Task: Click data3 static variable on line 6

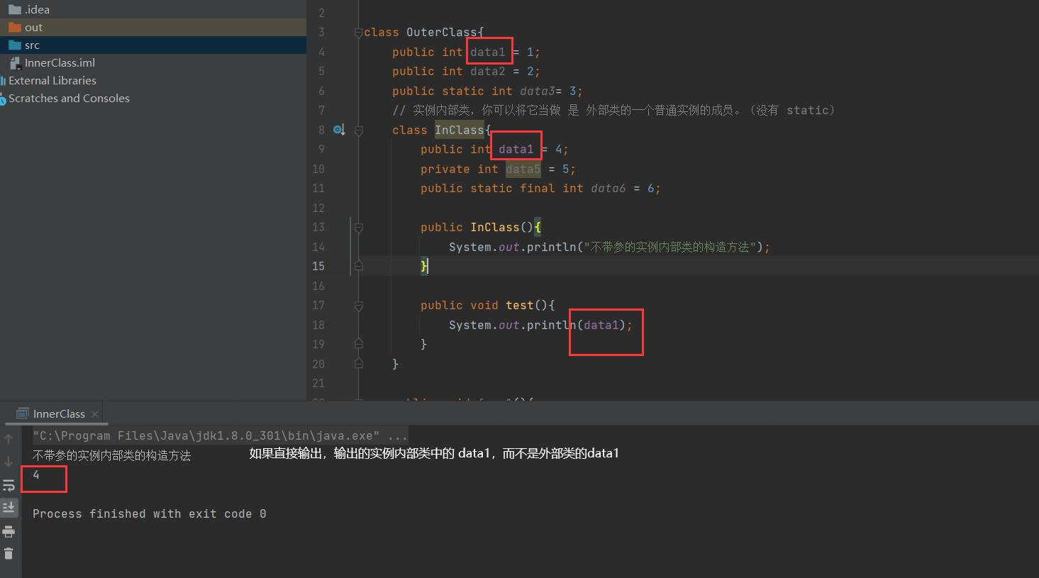Action: click(538, 91)
